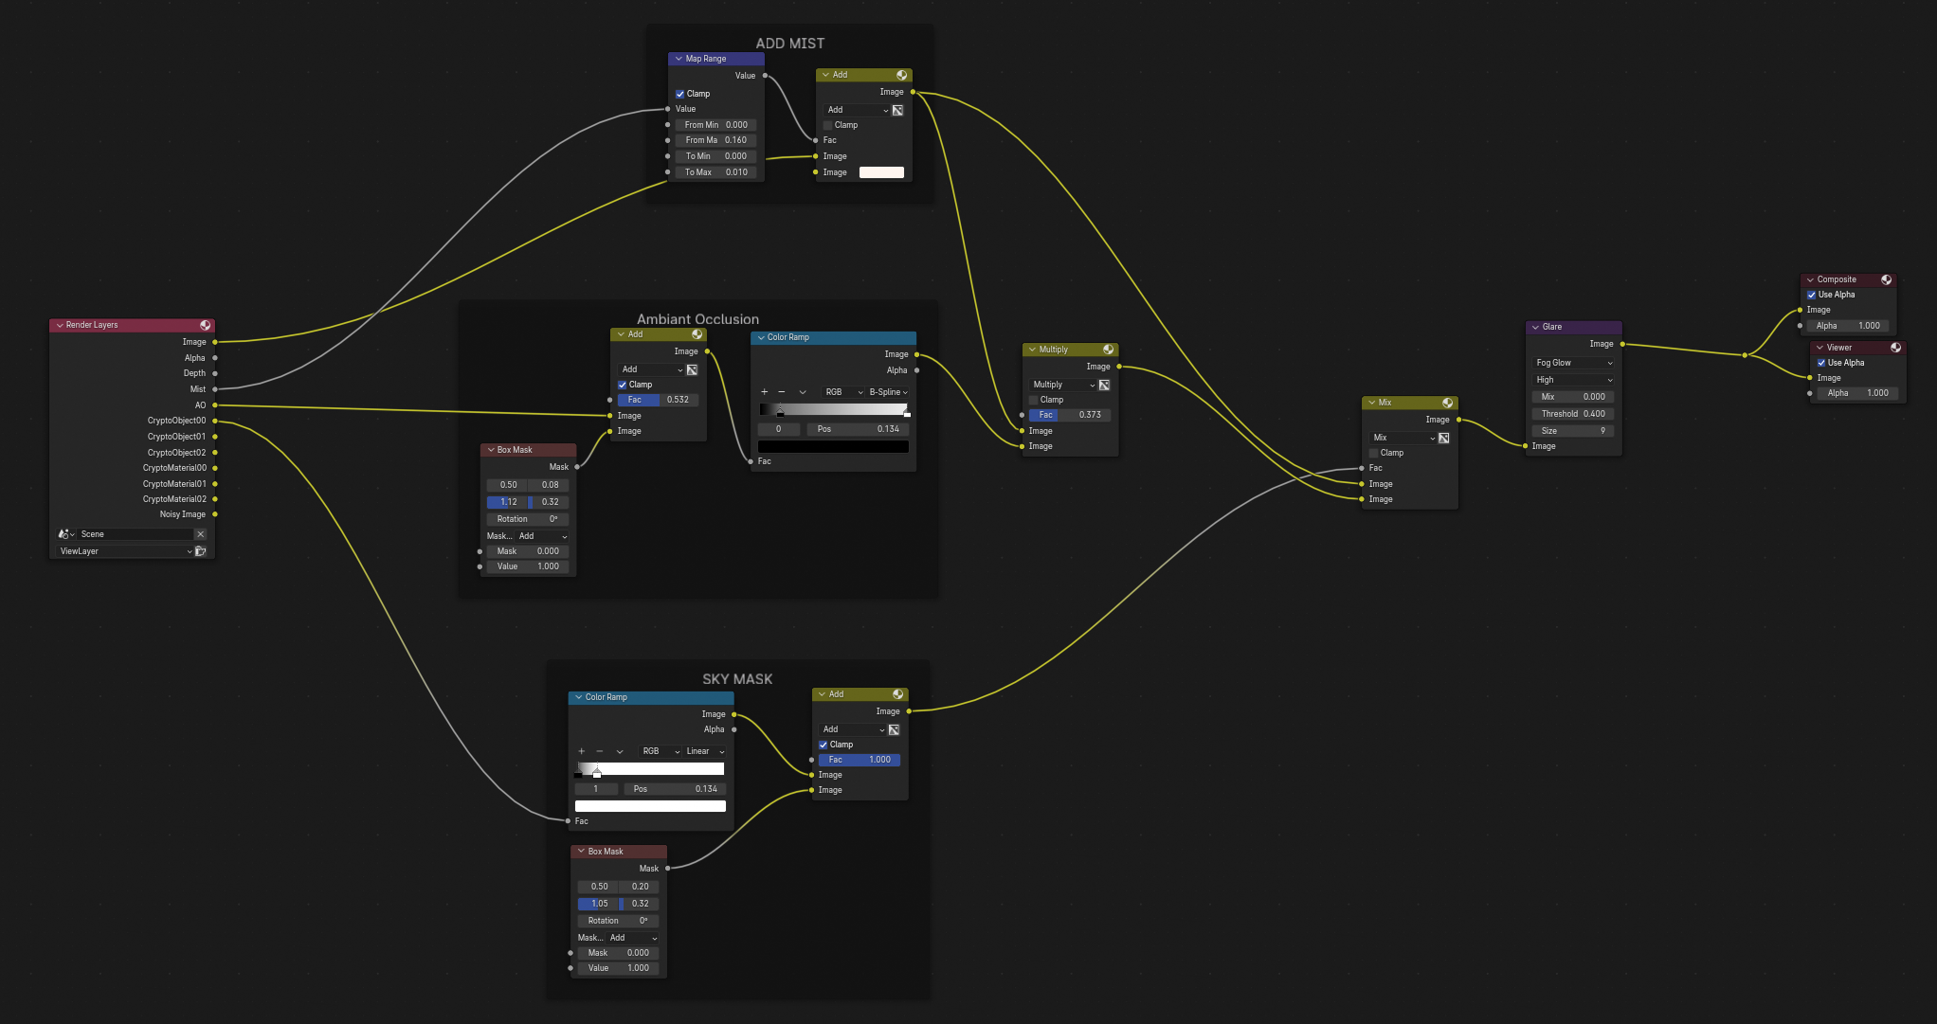
Task: Click alpha icon next to Multiply dropdown
Action: 1104,385
